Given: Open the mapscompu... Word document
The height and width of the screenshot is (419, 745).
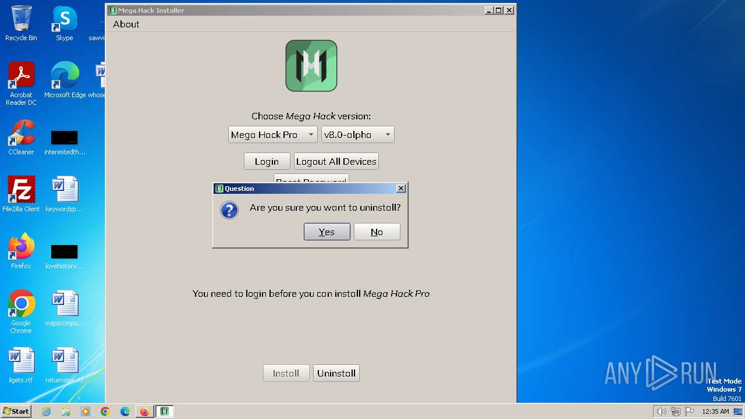Looking at the screenshot, I should 64,308.
